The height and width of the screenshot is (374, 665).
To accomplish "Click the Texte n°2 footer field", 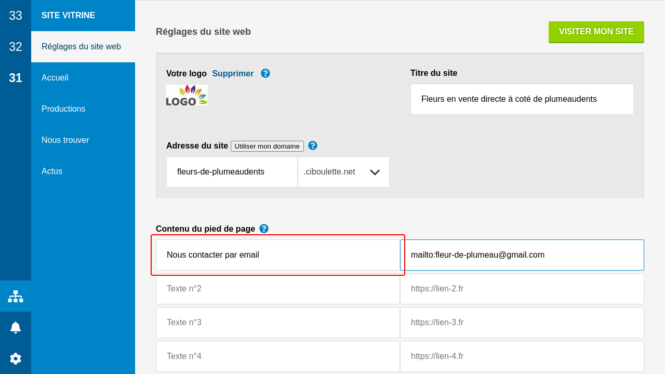I will pos(277,289).
